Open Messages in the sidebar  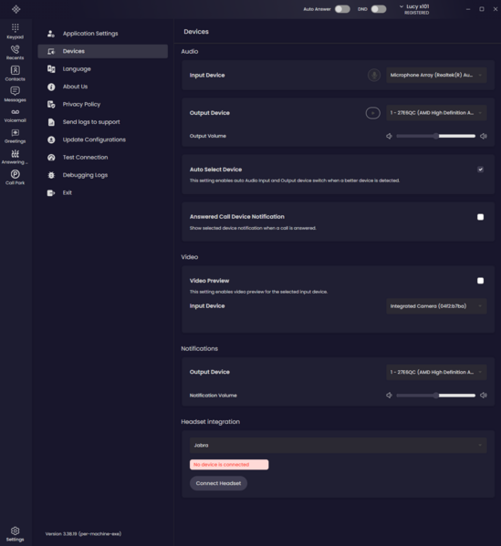(15, 95)
